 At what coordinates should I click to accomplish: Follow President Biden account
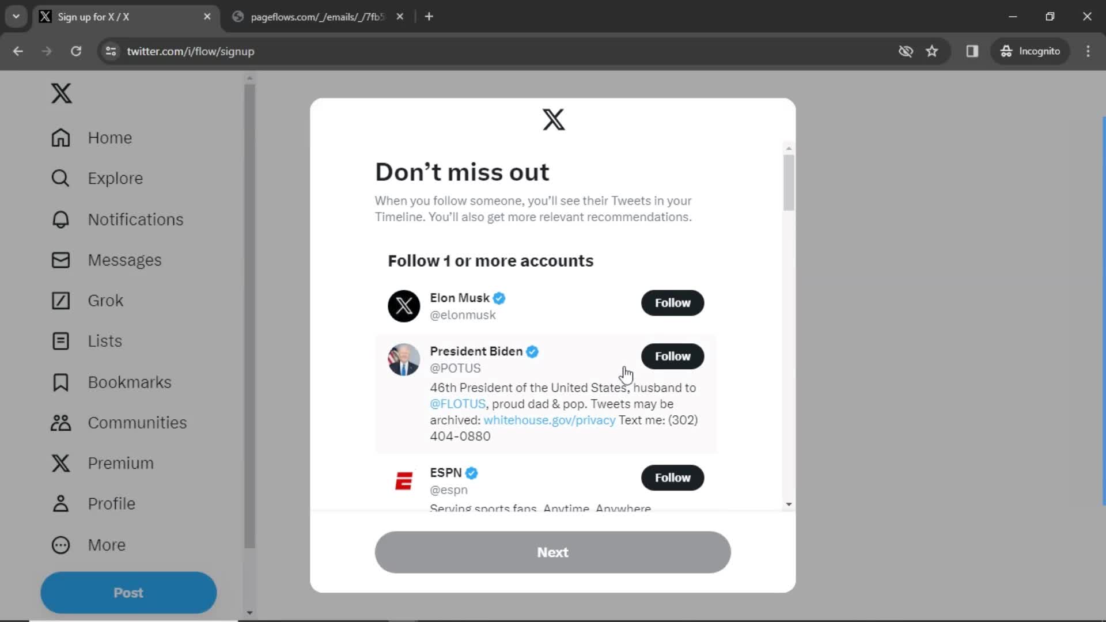[x=673, y=355]
